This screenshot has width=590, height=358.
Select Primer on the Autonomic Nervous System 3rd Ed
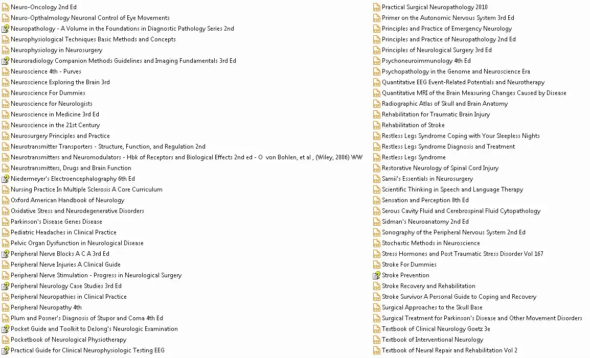(x=448, y=18)
